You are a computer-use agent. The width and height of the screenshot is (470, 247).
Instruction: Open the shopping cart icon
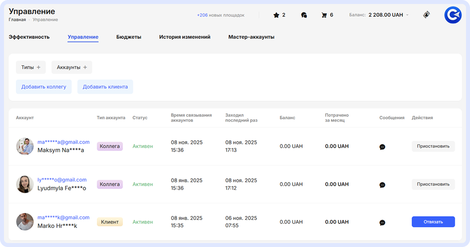tap(324, 15)
